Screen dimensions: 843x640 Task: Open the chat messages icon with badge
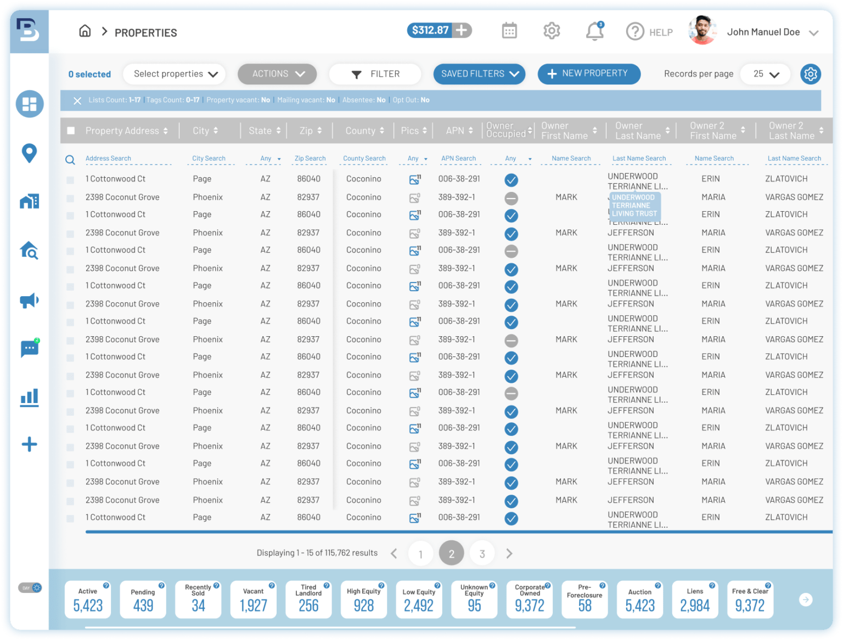29,349
